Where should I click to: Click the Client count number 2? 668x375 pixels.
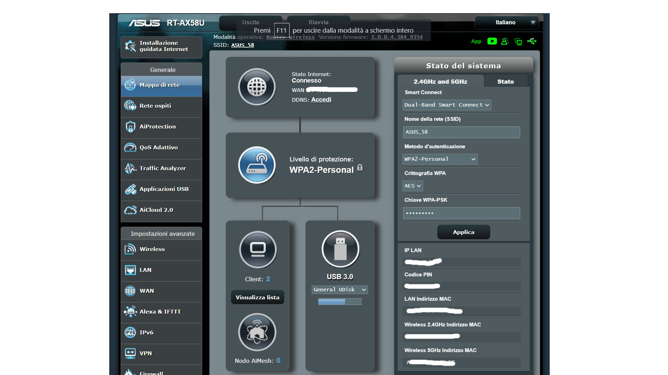[x=268, y=279]
